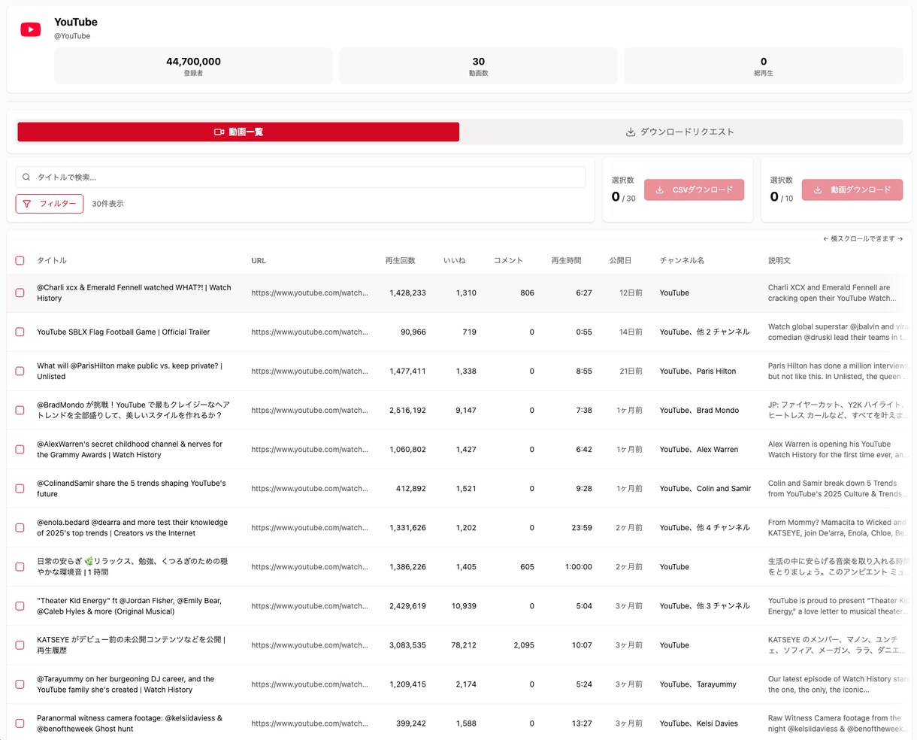This screenshot has height=740, width=917.
Task: Click the channel name YouTube、Paris Hilton
Action: point(698,372)
